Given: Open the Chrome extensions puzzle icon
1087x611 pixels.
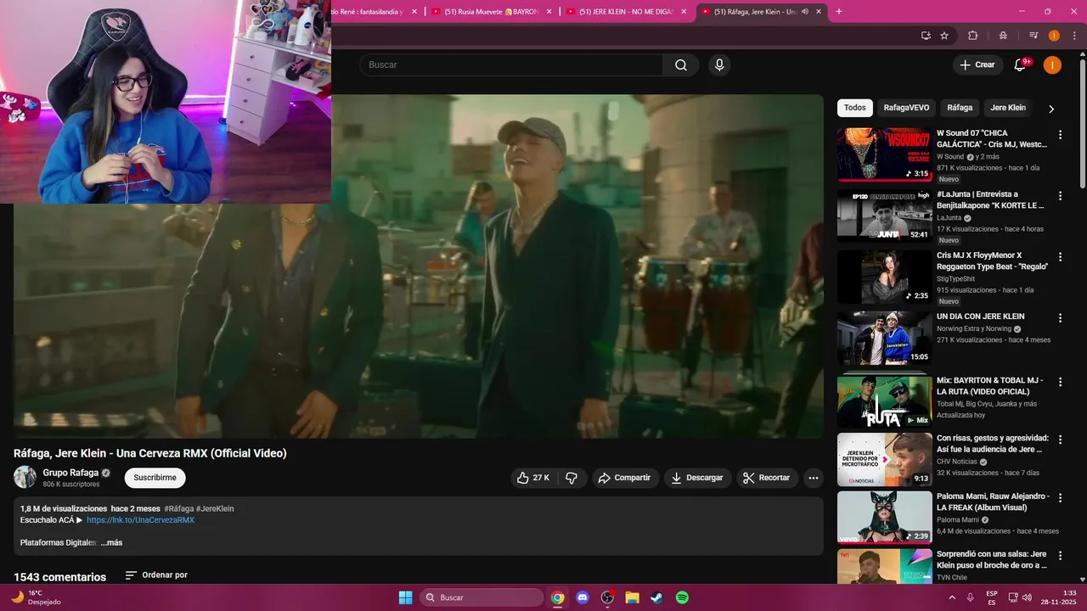Looking at the screenshot, I should click(973, 36).
